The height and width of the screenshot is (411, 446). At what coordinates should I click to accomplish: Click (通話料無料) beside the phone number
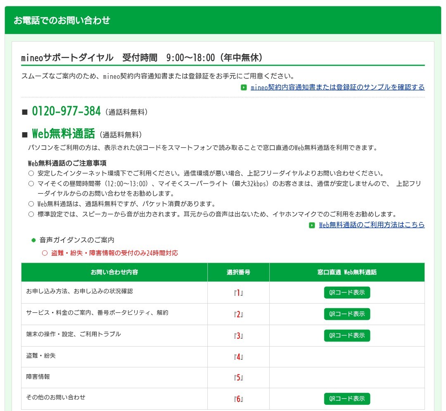point(126,112)
